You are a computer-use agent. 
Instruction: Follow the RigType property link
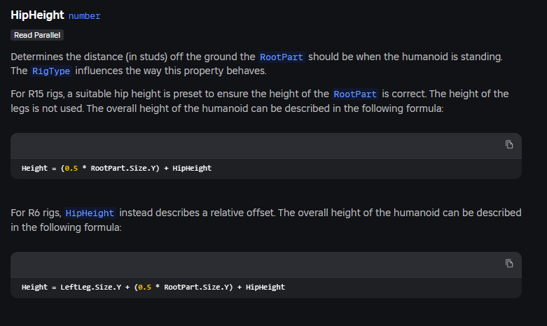[51, 71]
